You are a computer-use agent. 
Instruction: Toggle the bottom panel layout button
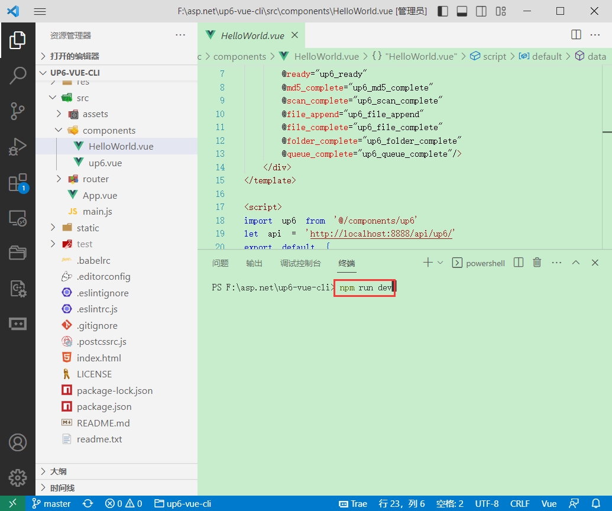coord(462,11)
